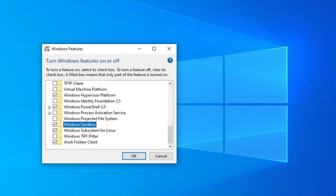Click the feature list scroll up arrow
The width and height of the screenshot is (336, 196).
coord(170,83)
